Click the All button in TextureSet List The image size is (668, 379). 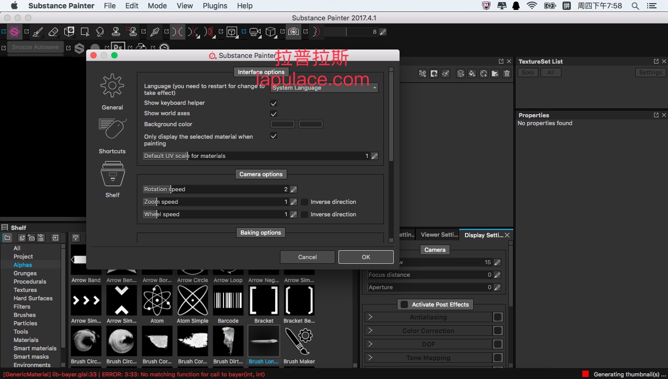click(551, 72)
